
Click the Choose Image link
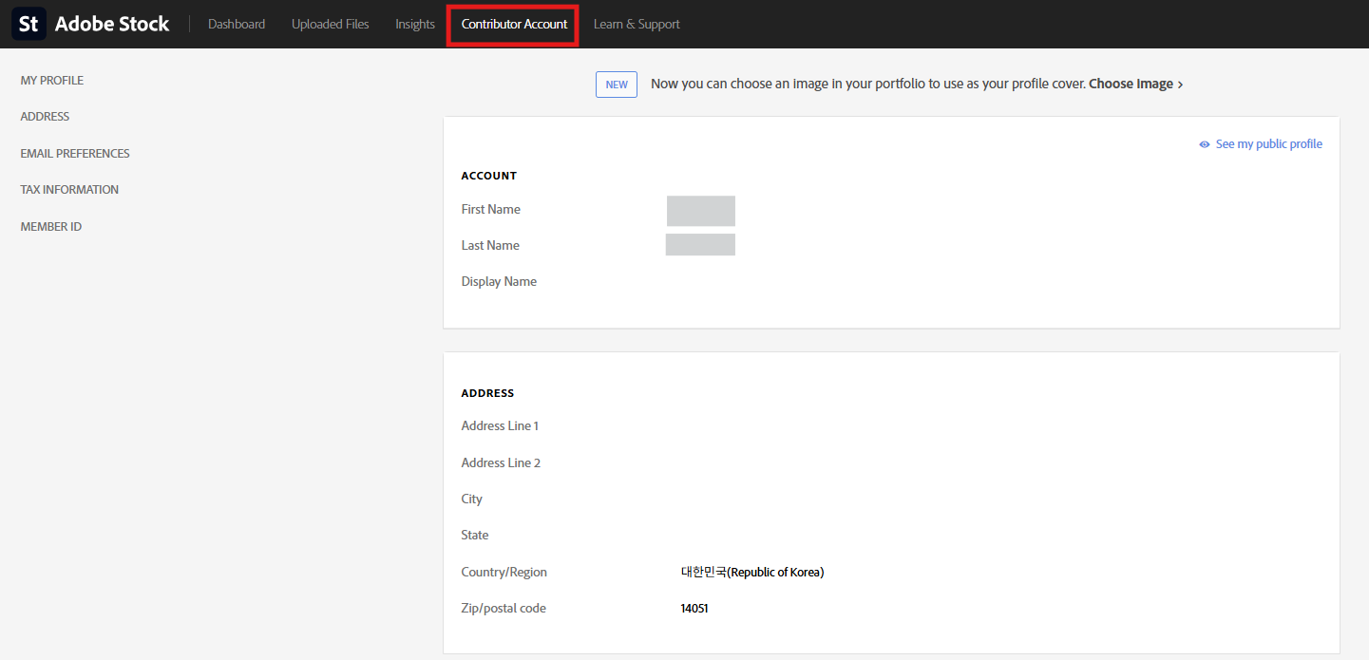click(1131, 84)
